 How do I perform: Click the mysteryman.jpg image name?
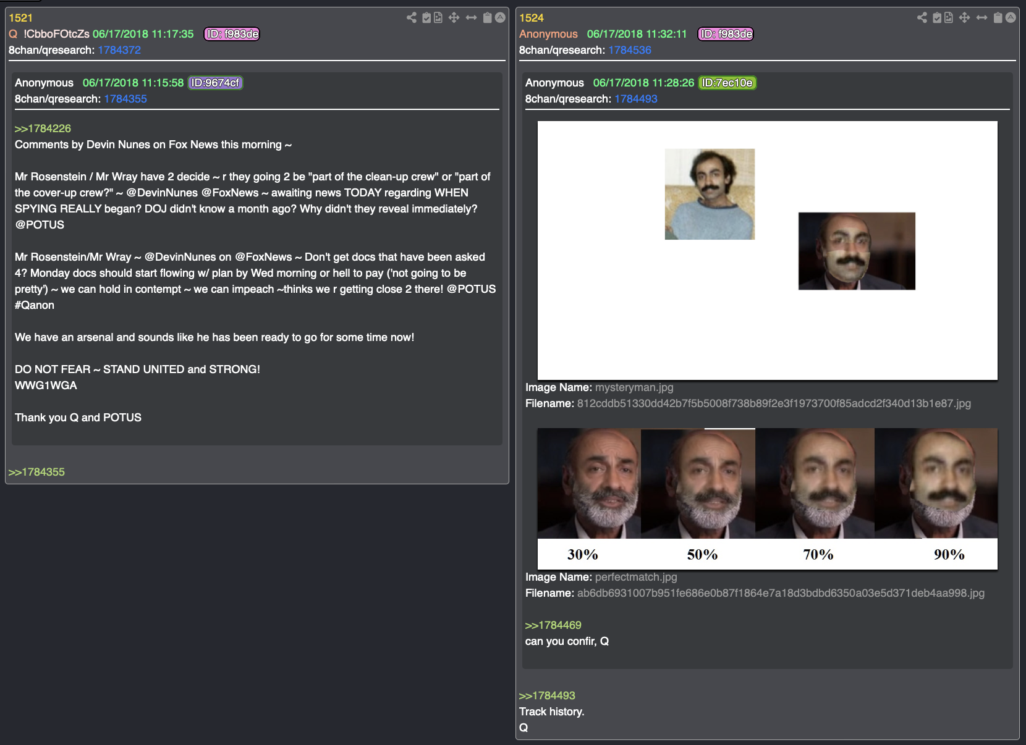(634, 387)
